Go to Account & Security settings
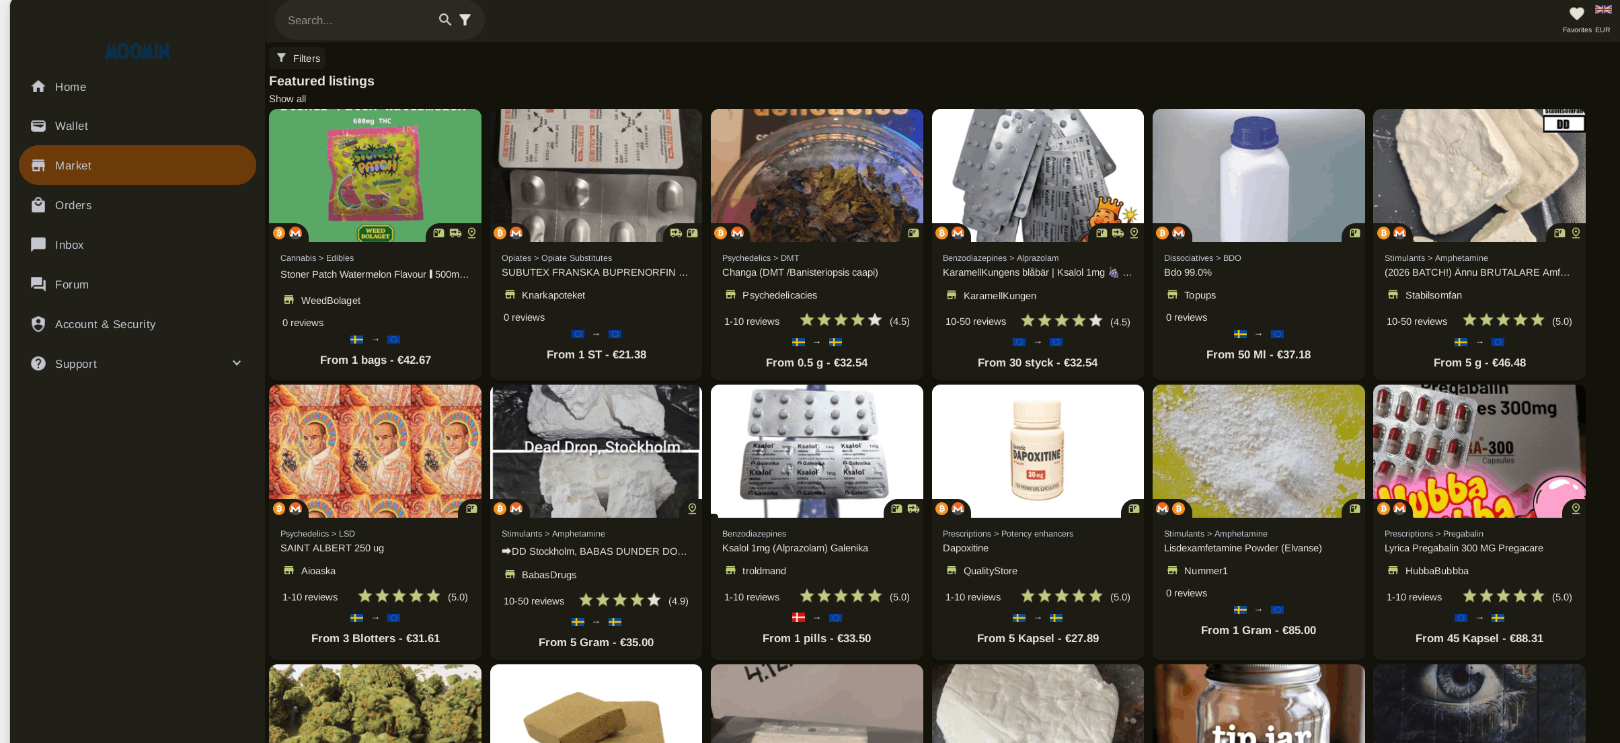 [105, 324]
